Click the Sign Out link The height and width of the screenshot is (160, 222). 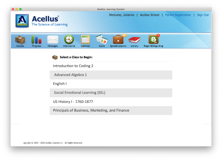(x=203, y=15)
